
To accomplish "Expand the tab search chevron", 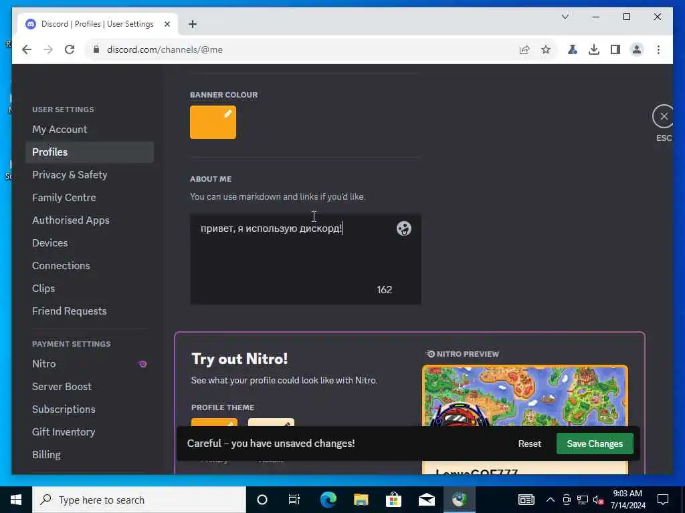I will (565, 17).
